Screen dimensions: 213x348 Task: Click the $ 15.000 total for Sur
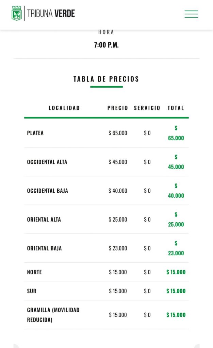pyautogui.click(x=176, y=291)
